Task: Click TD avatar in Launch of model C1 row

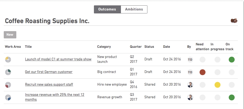Action: coord(190,60)
